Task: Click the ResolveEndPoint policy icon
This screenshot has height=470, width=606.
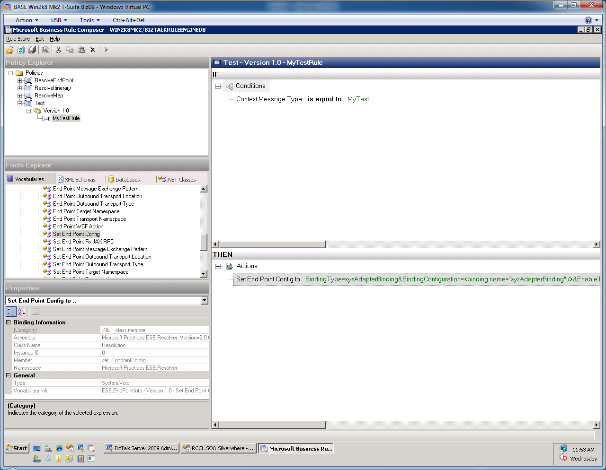Action: point(28,80)
